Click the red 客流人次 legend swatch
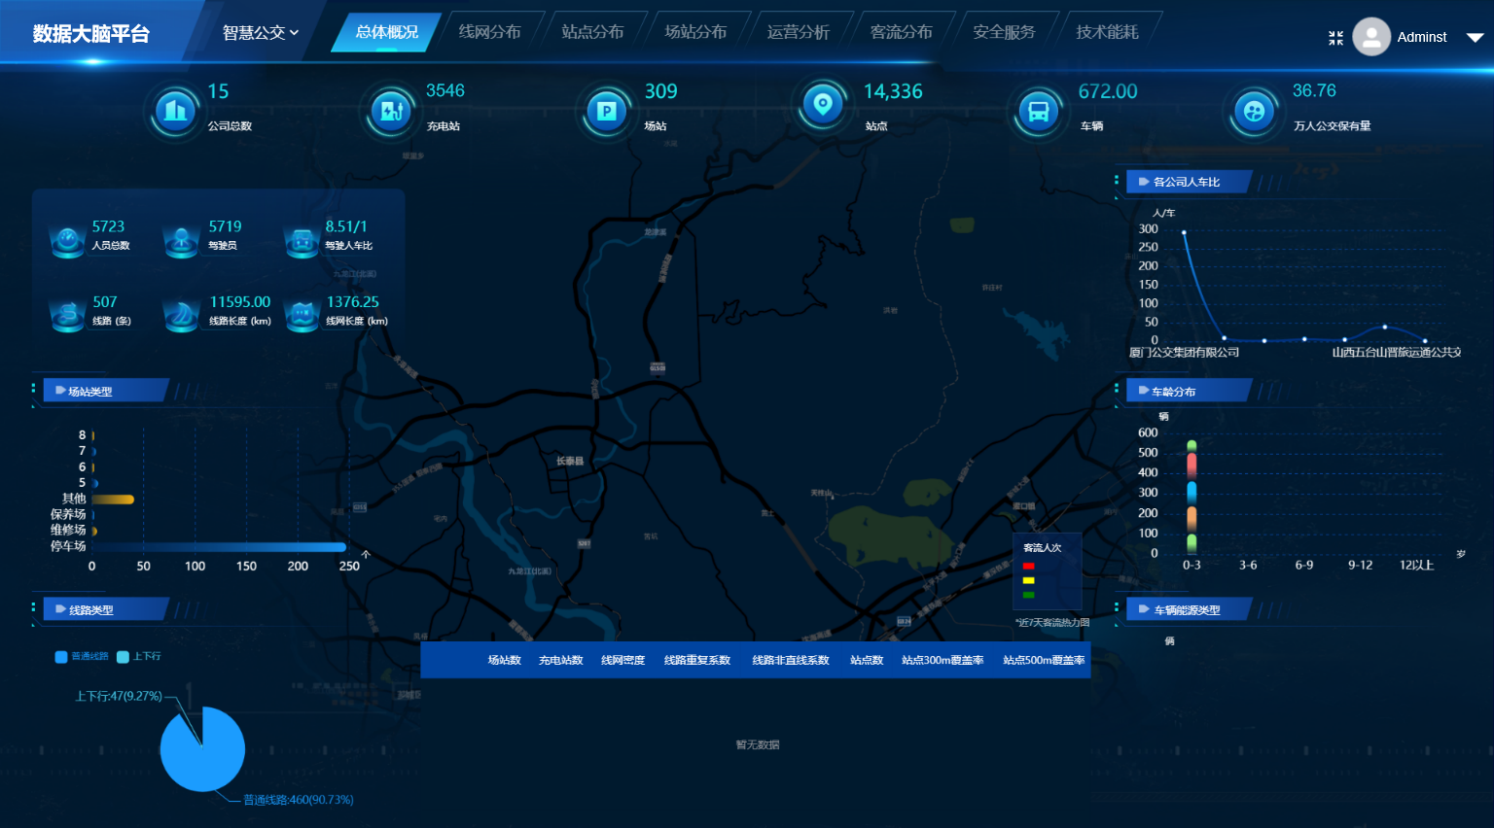 1028,566
